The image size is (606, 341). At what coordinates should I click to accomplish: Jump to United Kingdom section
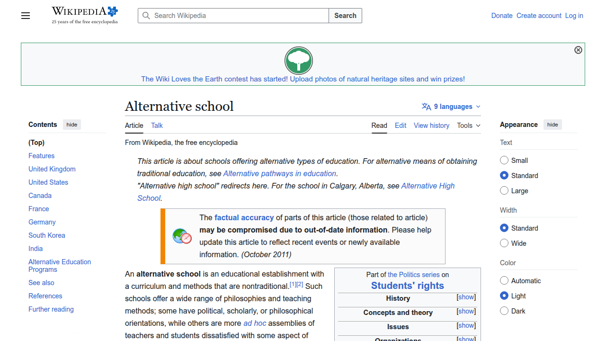[x=52, y=169]
